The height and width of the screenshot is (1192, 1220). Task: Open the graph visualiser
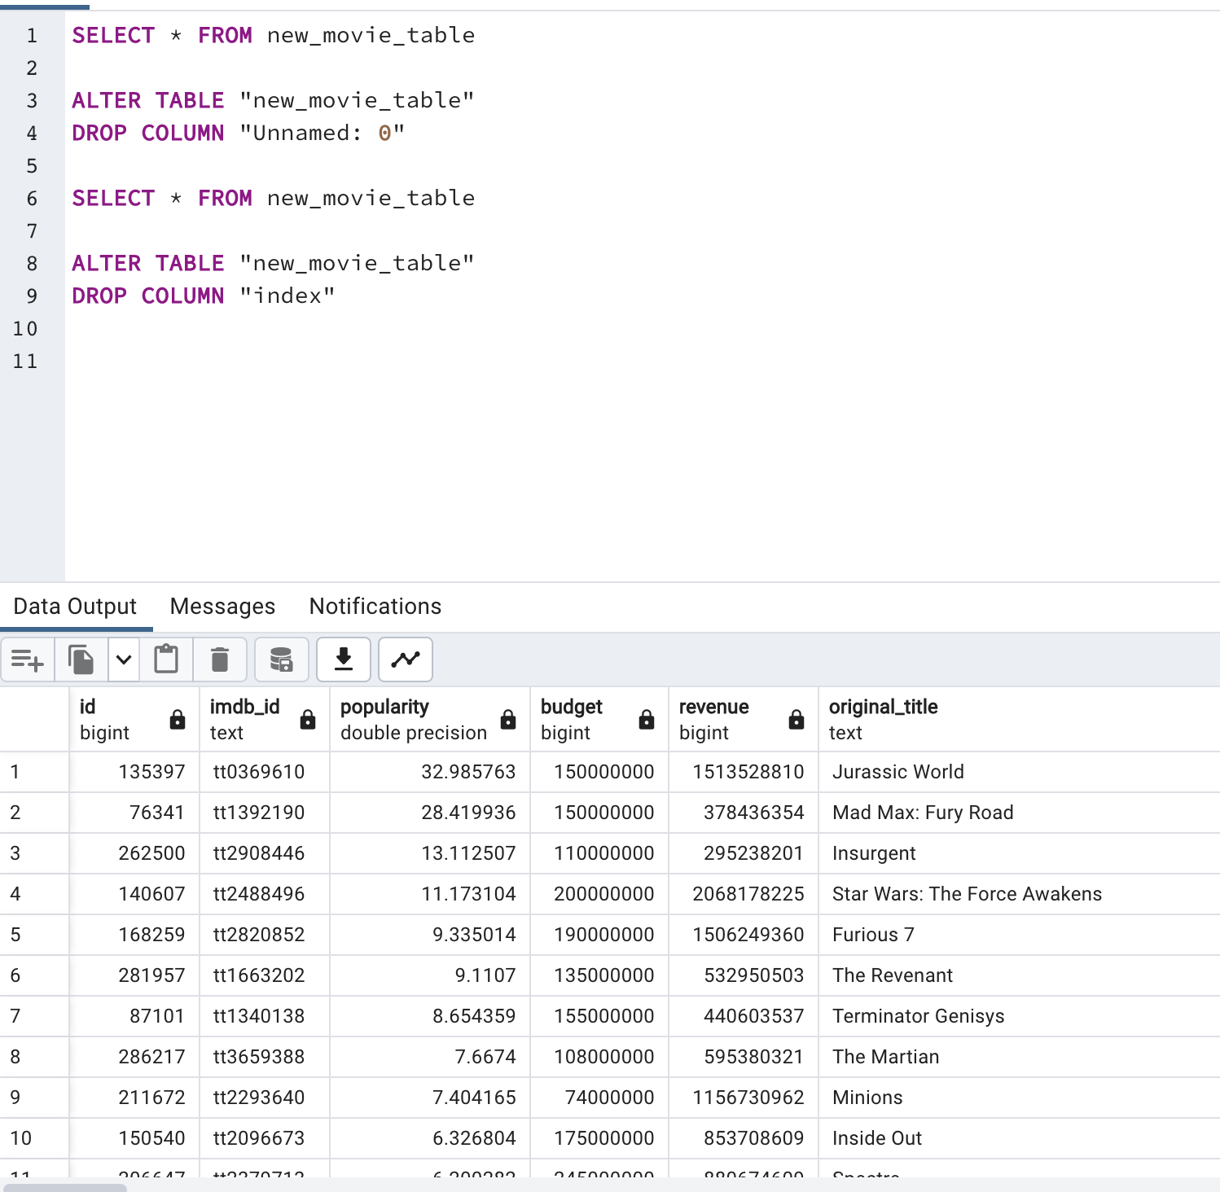tap(405, 660)
